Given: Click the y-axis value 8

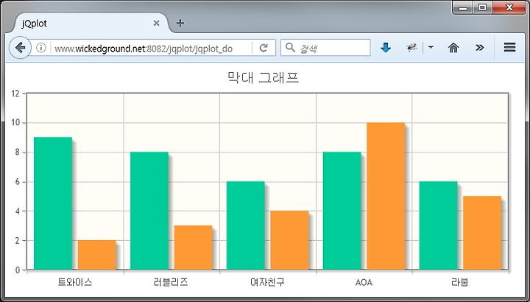Looking at the screenshot, I should pyautogui.click(x=18, y=152).
